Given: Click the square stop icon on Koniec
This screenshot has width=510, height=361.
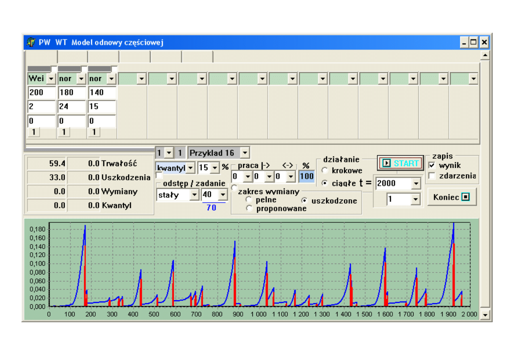Looking at the screenshot, I should pos(466,197).
